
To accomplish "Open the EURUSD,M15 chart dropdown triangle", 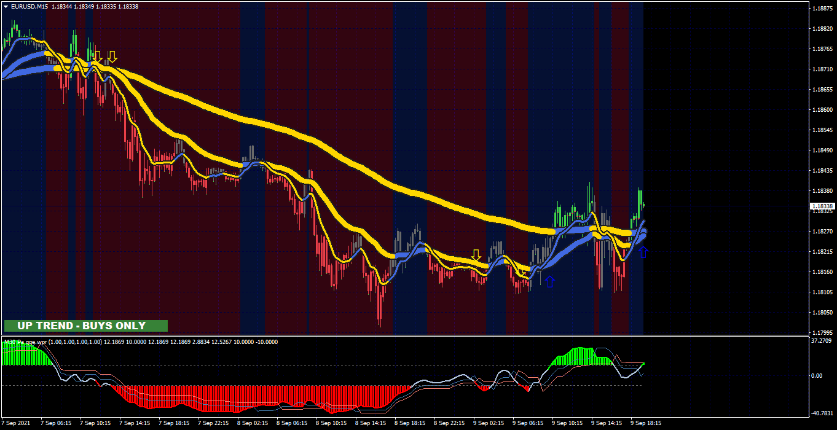I will [x=6, y=6].
